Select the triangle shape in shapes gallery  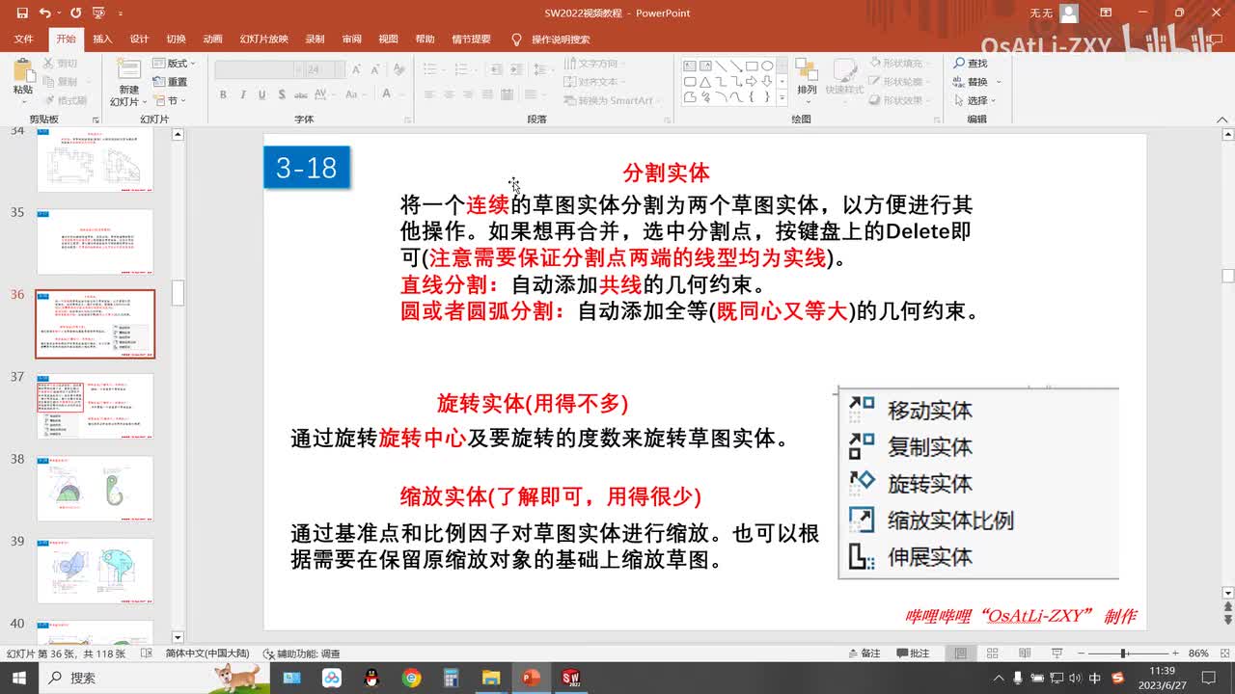[705, 82]
